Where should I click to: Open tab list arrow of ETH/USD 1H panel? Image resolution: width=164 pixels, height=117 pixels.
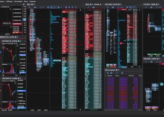click(25, 41)
